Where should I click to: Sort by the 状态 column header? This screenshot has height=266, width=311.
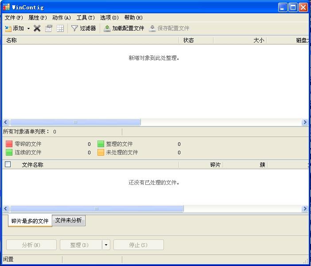coord(196,40)
